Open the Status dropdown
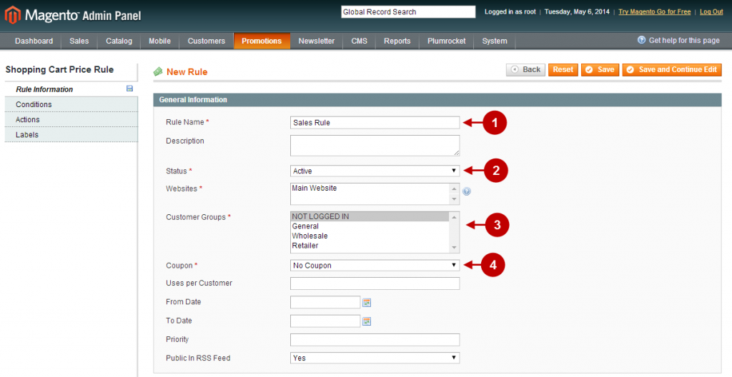 click(x=375, y=171)
